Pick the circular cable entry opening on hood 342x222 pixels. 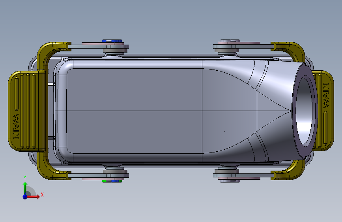[305, 111]
